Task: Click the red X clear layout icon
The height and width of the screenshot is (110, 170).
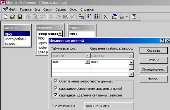Action: [106, 17]
